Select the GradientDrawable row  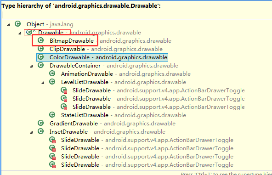(107, 124)
